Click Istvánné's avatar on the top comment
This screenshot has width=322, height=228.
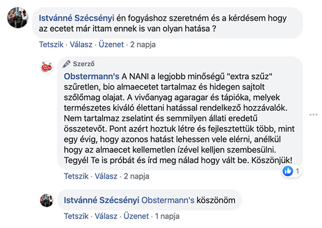[18, 18]
